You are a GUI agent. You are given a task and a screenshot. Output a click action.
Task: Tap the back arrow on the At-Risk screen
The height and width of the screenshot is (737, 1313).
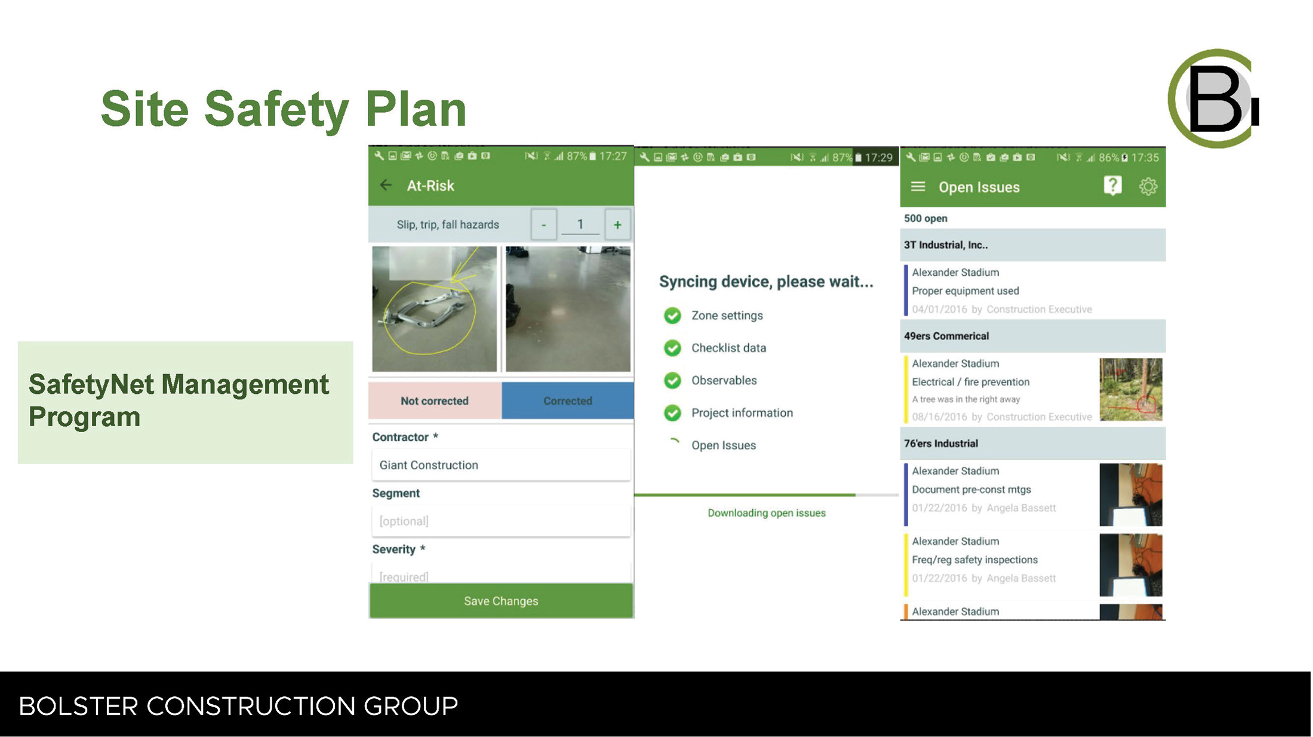pyautogui.click(x=385, y=186)
